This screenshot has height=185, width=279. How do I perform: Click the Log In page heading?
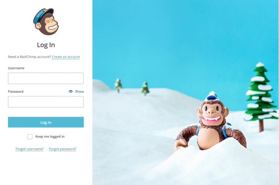click(46, 45)
